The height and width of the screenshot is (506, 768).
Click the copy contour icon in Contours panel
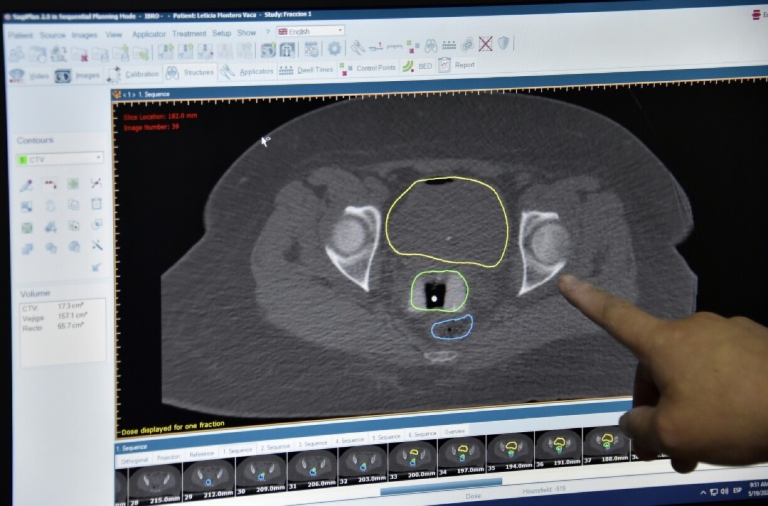click(75, 205)
